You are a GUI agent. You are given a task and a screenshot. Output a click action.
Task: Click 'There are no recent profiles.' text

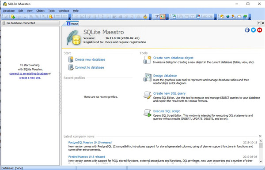click(x=101, y=97)
